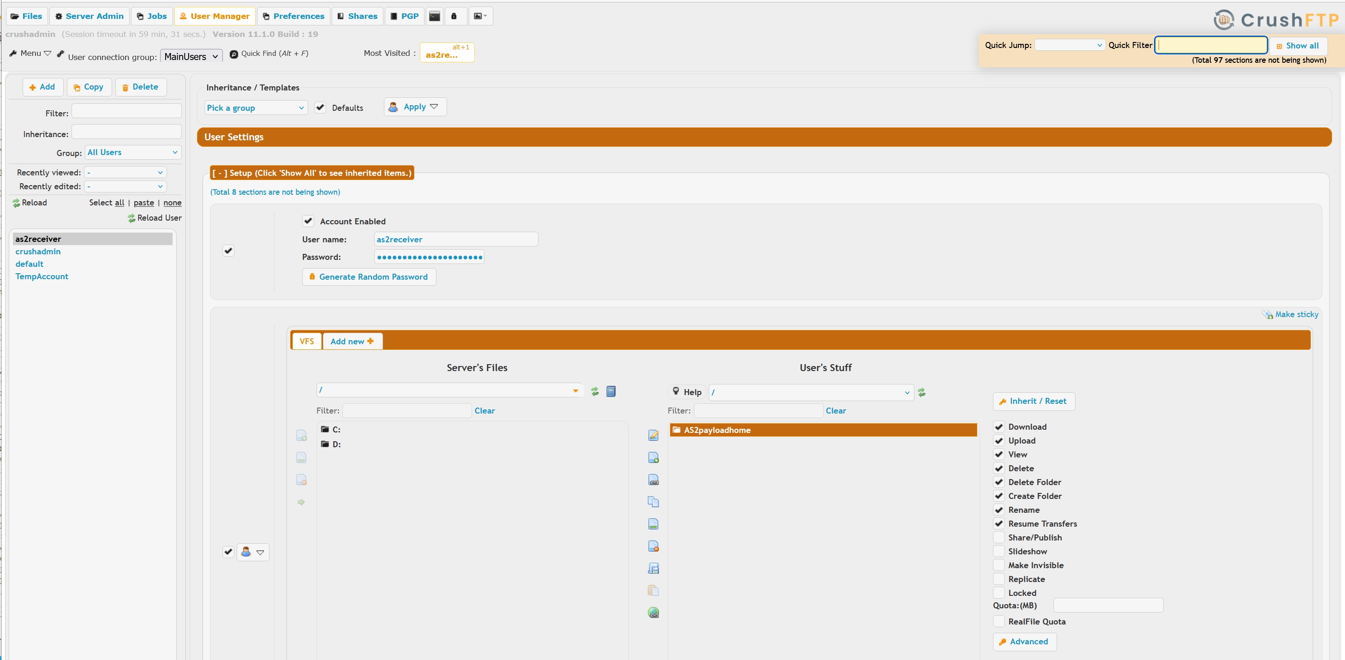1345x660 pixels.
Task: Toggle the Upload permission checkbox
Action: [x=999, y=440]
